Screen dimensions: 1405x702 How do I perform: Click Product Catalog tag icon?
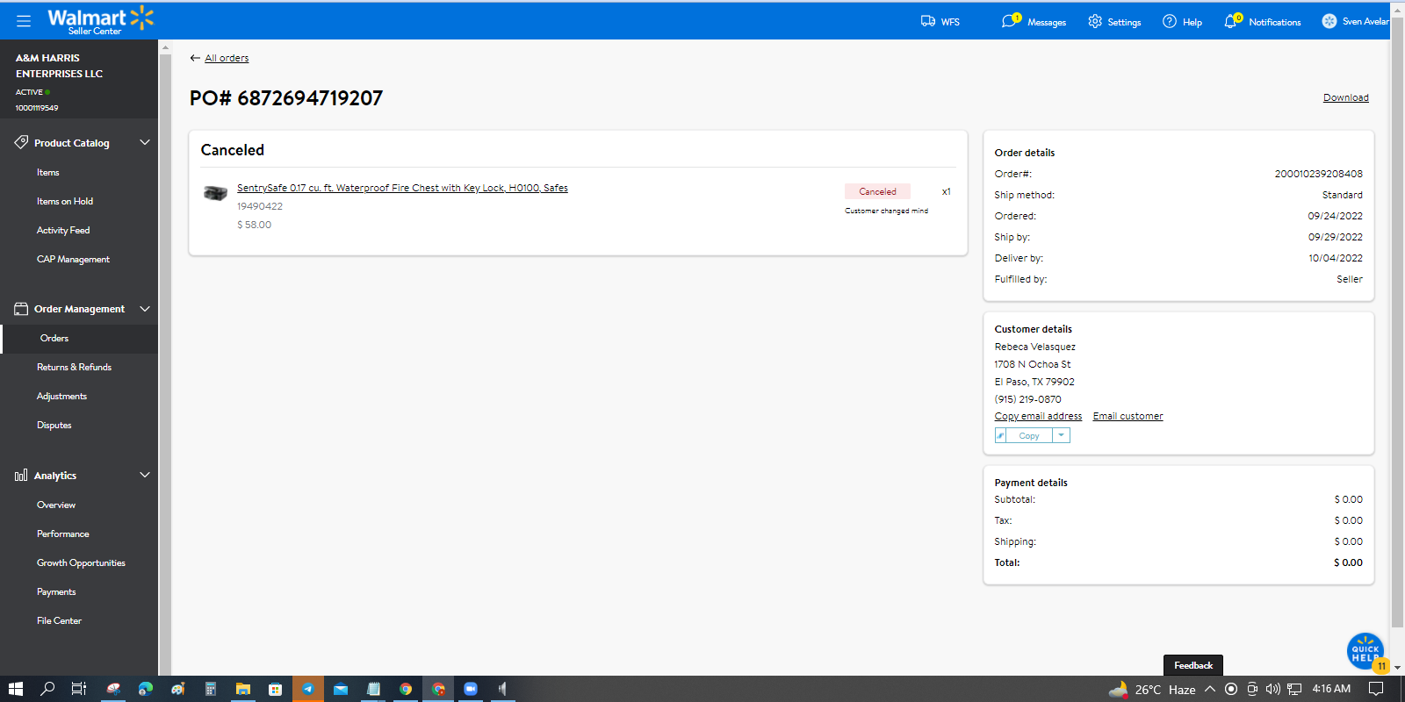[x=21, y=142]
